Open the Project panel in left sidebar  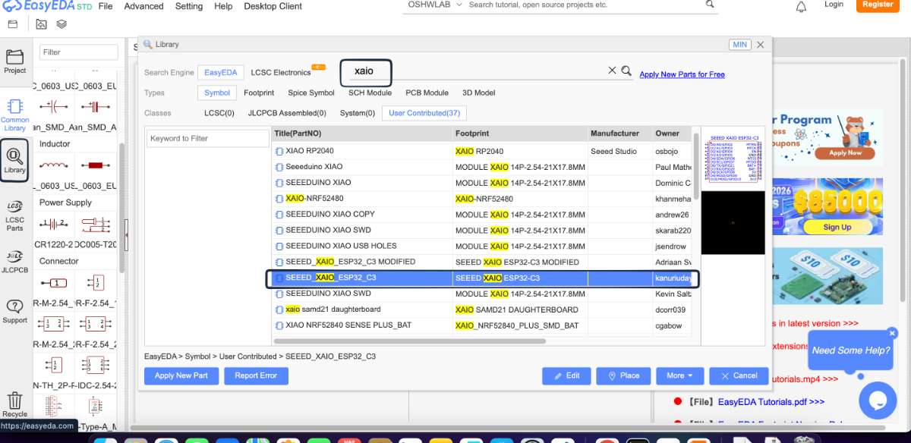[x=14, y=62]
